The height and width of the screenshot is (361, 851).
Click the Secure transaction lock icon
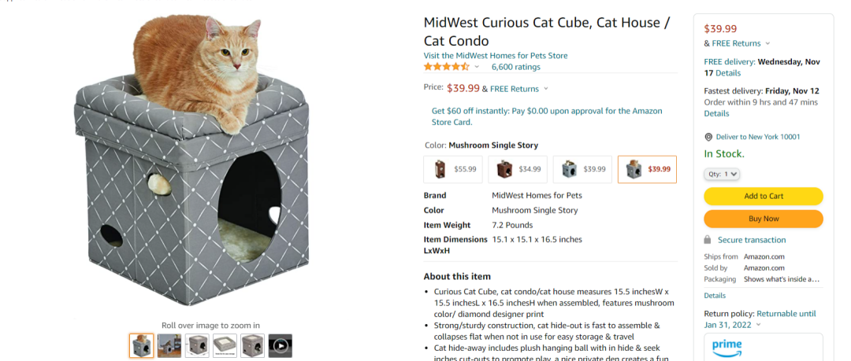pyautogui.click(x=708, y=240)
